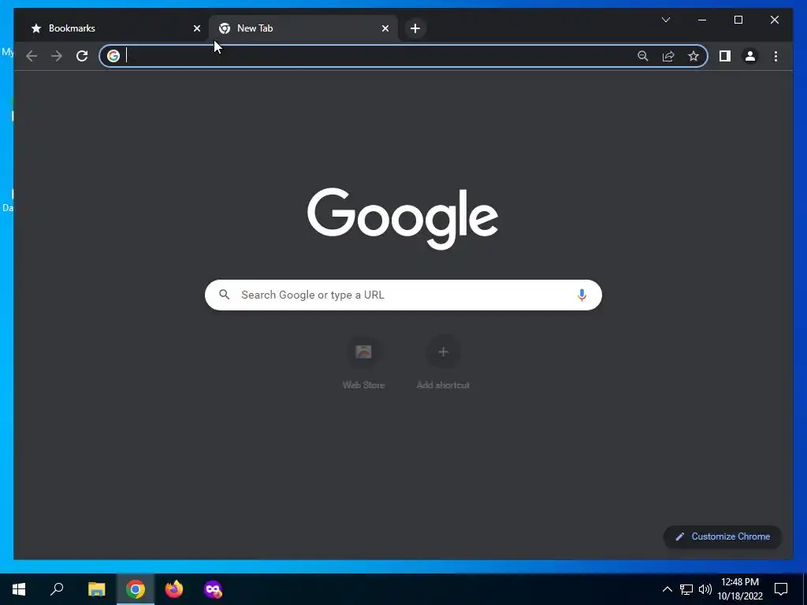Screen dimensions: 807x605
Task: Open the notification center
Action: (x=781, y=589)
